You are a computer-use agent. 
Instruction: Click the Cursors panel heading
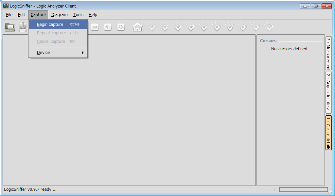tap(268, 41)
